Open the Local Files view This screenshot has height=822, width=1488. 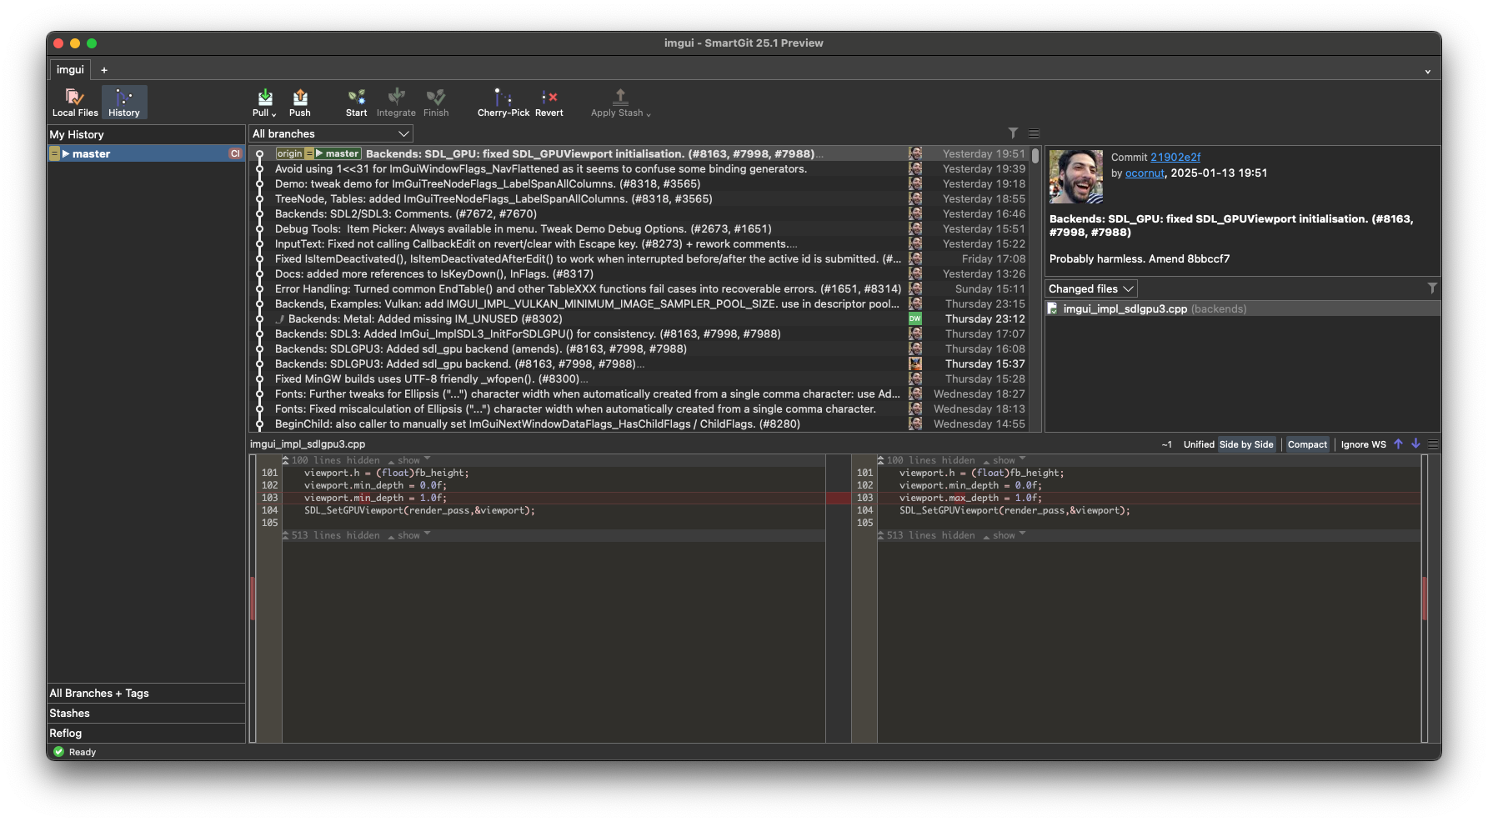point(74,102)
